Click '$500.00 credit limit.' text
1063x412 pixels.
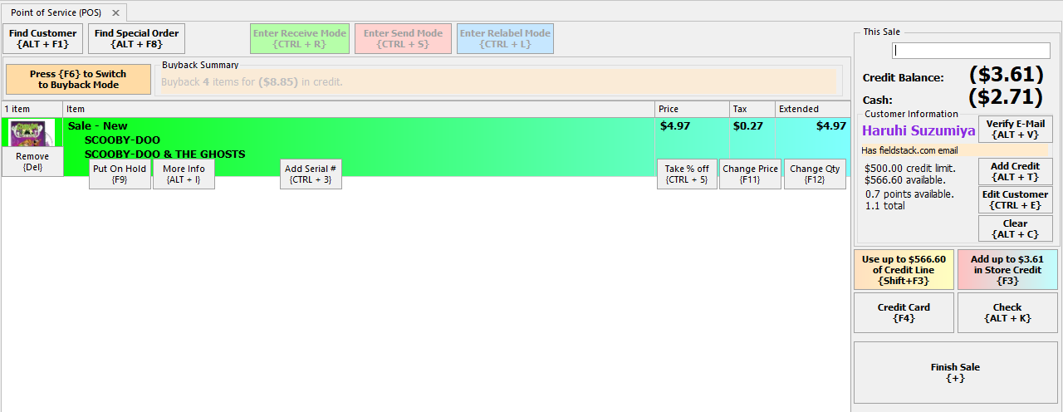point(910,168)
